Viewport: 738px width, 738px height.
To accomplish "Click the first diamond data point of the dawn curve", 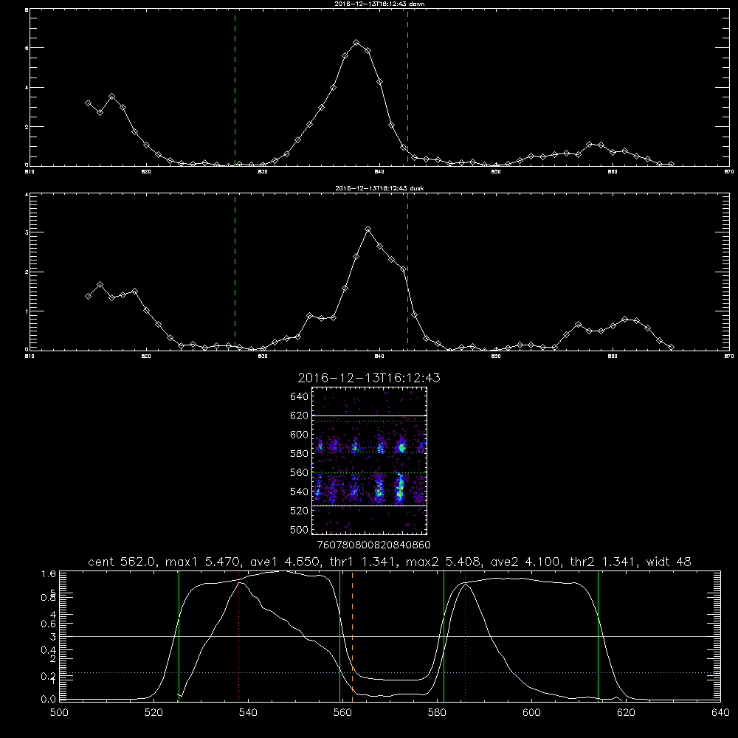I will click(x=88, y=103).
